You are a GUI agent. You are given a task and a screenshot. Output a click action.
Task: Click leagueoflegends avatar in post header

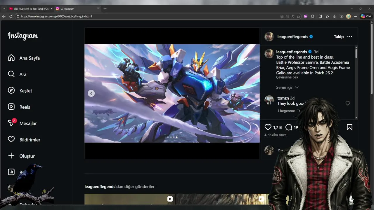tap(269, 37)
